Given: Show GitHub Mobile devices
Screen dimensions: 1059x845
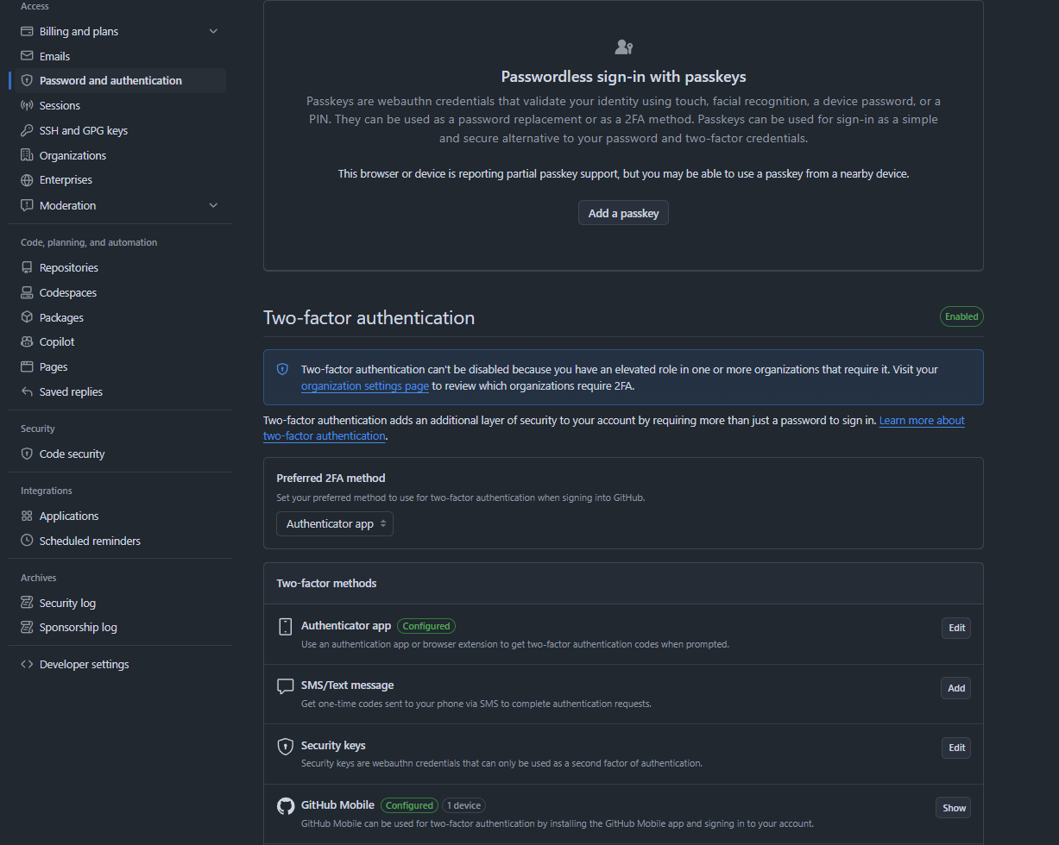Looking at the screenshot, I should [954, 808].
